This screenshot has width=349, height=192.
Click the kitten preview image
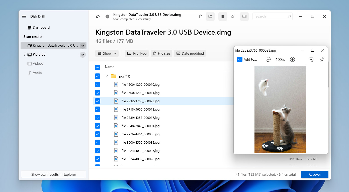[280, 109]
